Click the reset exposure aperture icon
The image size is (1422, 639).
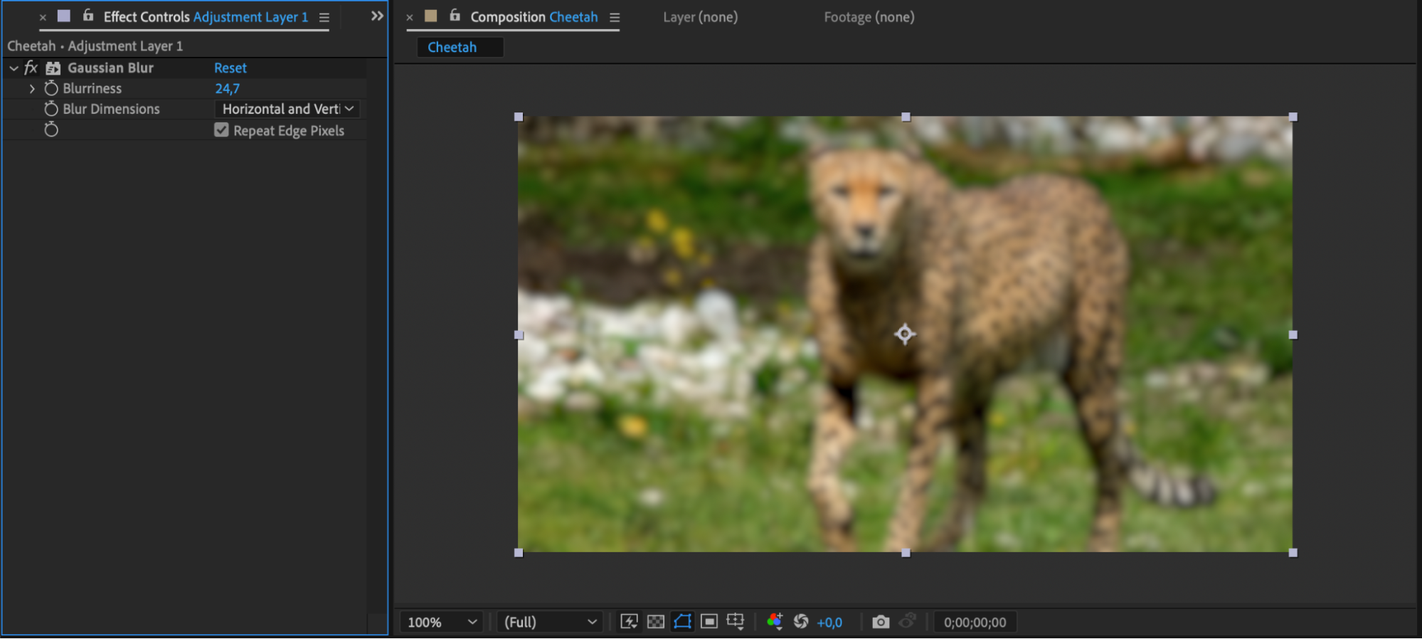coord(801,622)
